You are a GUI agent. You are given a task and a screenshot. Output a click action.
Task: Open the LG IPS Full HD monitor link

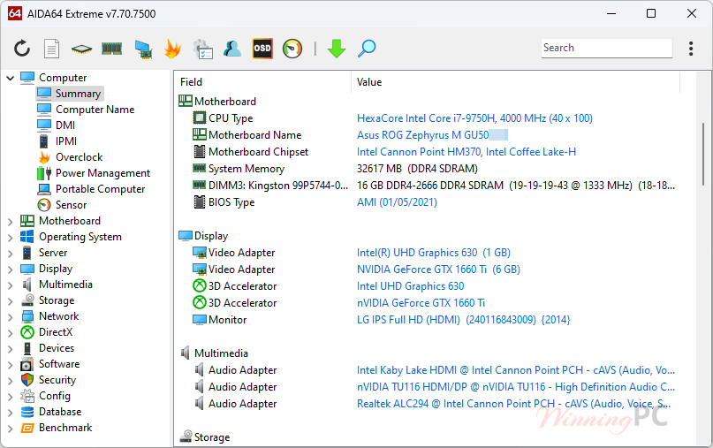[463, 320]
